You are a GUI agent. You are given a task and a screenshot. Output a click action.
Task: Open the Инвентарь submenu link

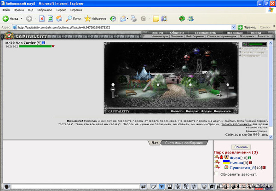tap(160, 36)
